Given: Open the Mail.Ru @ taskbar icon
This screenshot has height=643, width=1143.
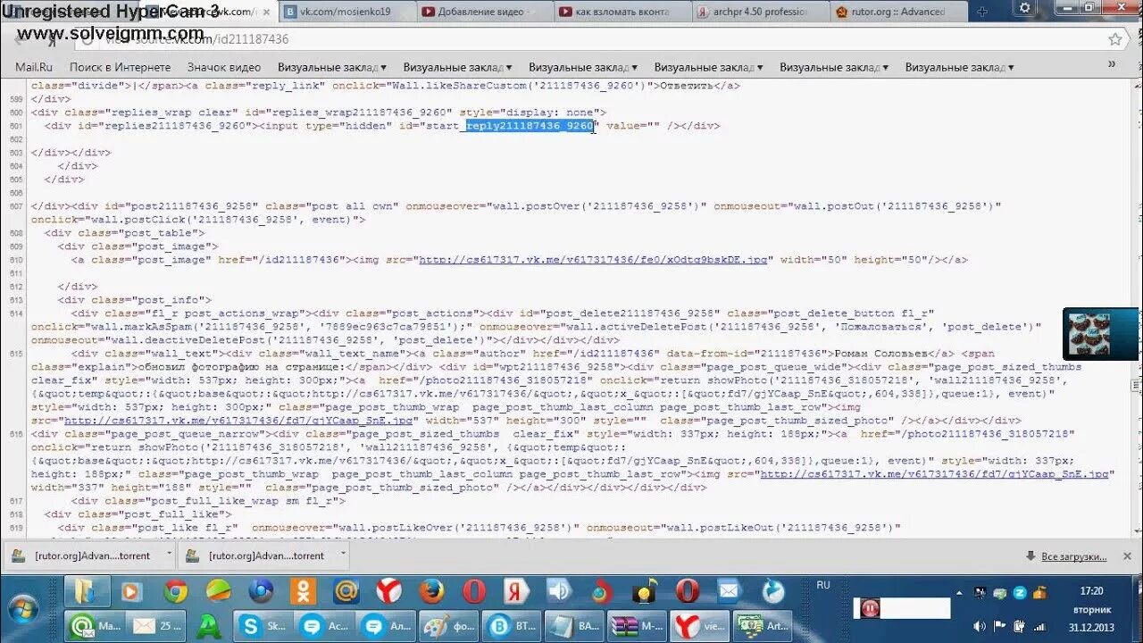Looking at the screenshot, I should pos(346,591).
